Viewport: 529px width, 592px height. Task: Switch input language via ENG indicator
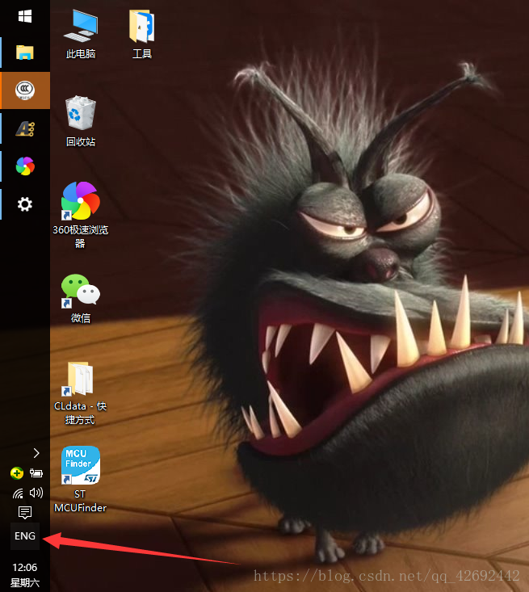tap(25, 536)
